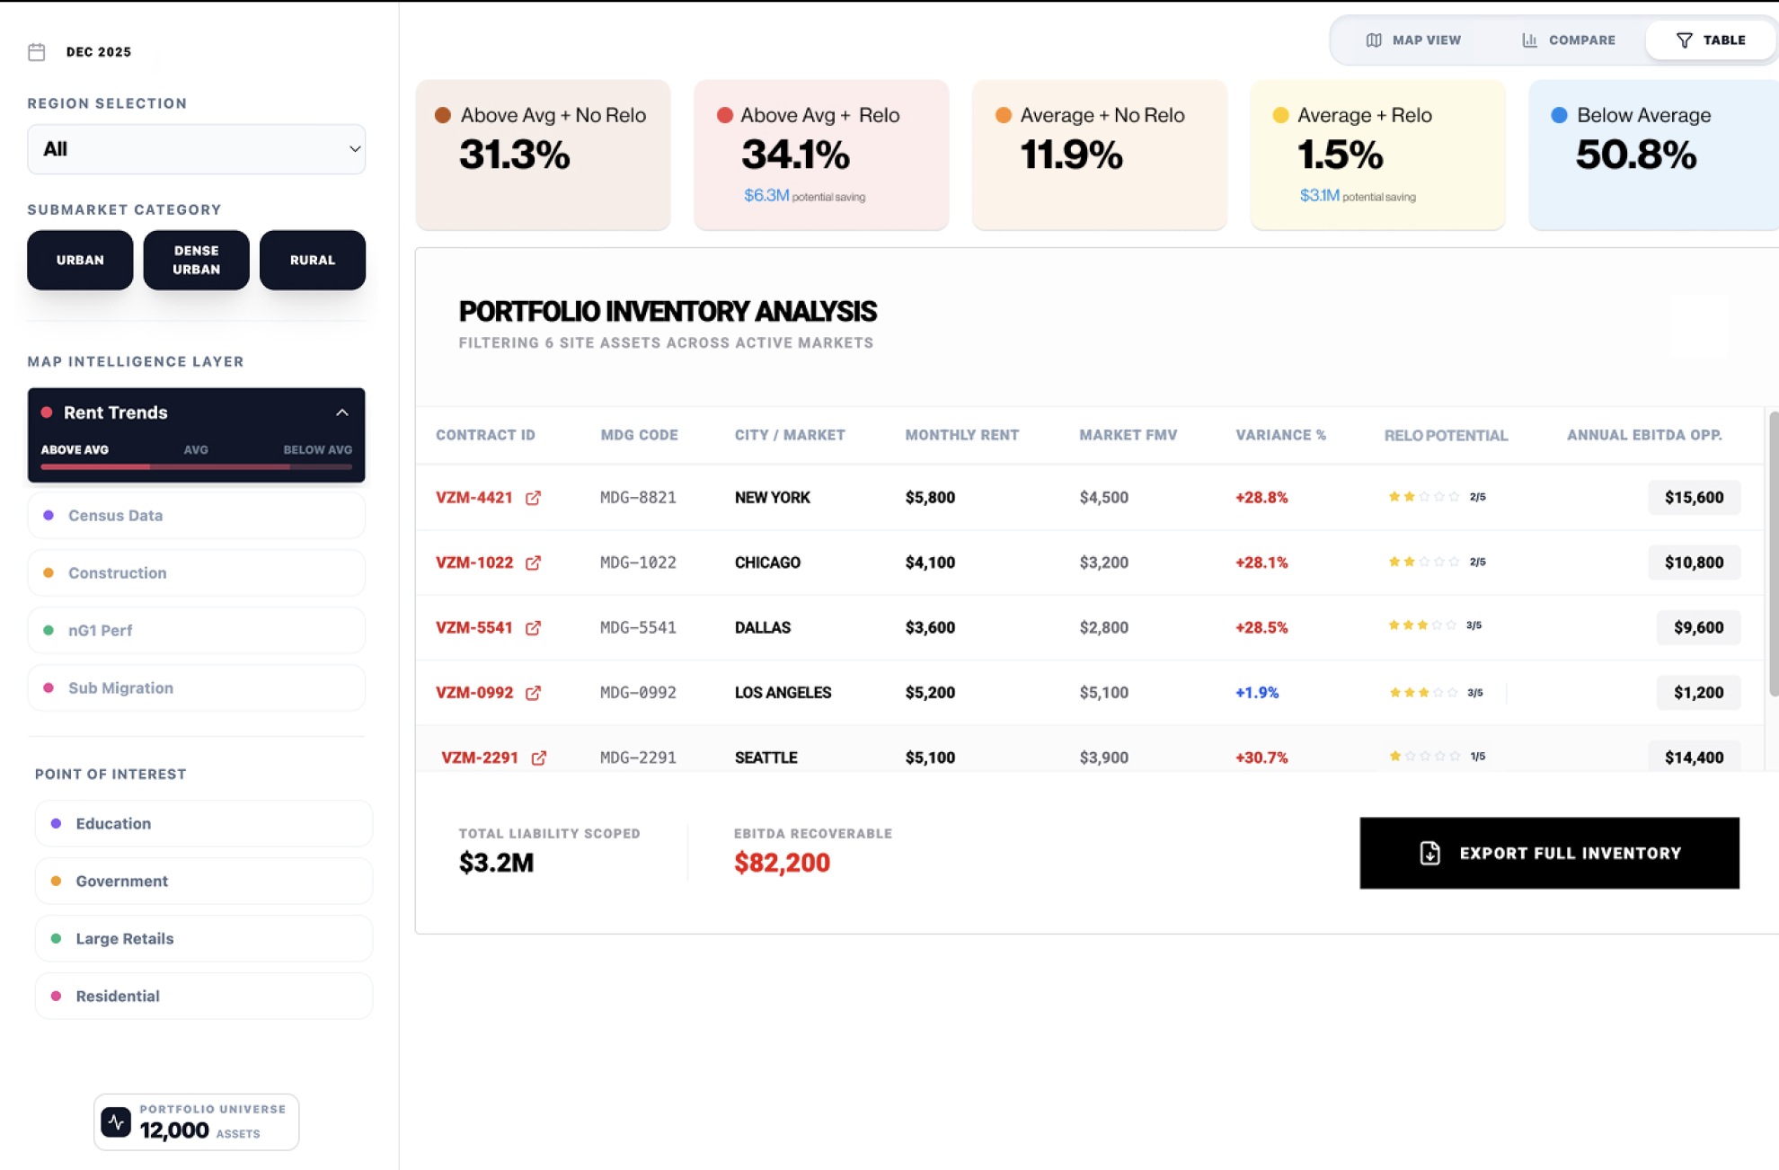Toggle Education point of interest
The image size is (1779, 1170).
tap(203, 823)
